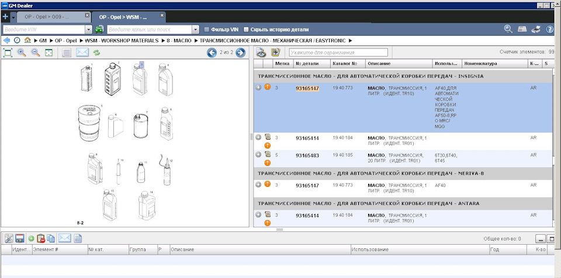
Task: Open 8 - МАСЛО breadcrumb
Action: (179, 41)
